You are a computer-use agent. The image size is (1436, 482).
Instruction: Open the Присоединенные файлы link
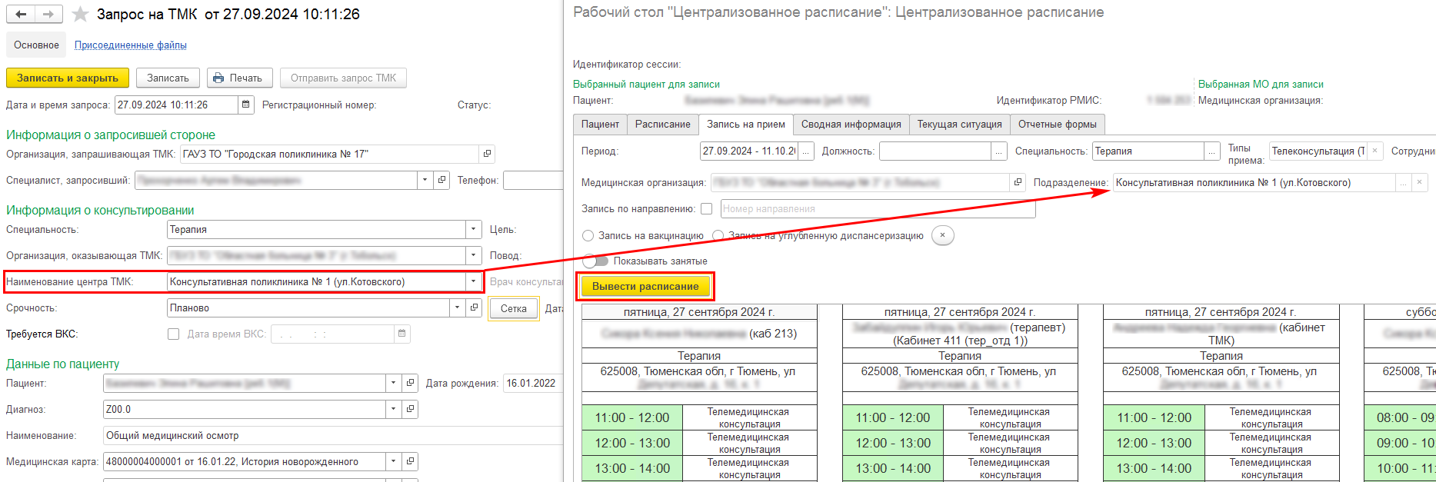[x=130, y=45]
